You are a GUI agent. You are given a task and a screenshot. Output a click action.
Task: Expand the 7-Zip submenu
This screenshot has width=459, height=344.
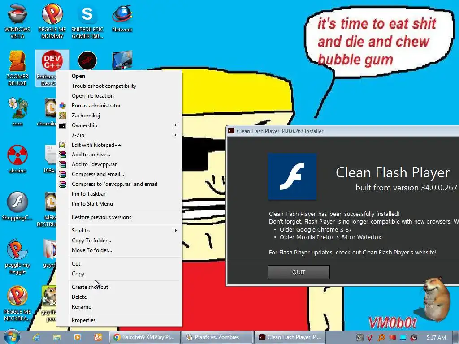(x=119, y=135)
